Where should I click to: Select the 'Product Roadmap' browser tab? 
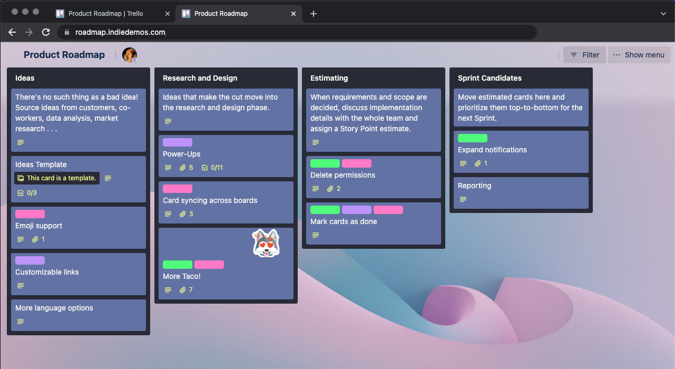tap(239, 14)
